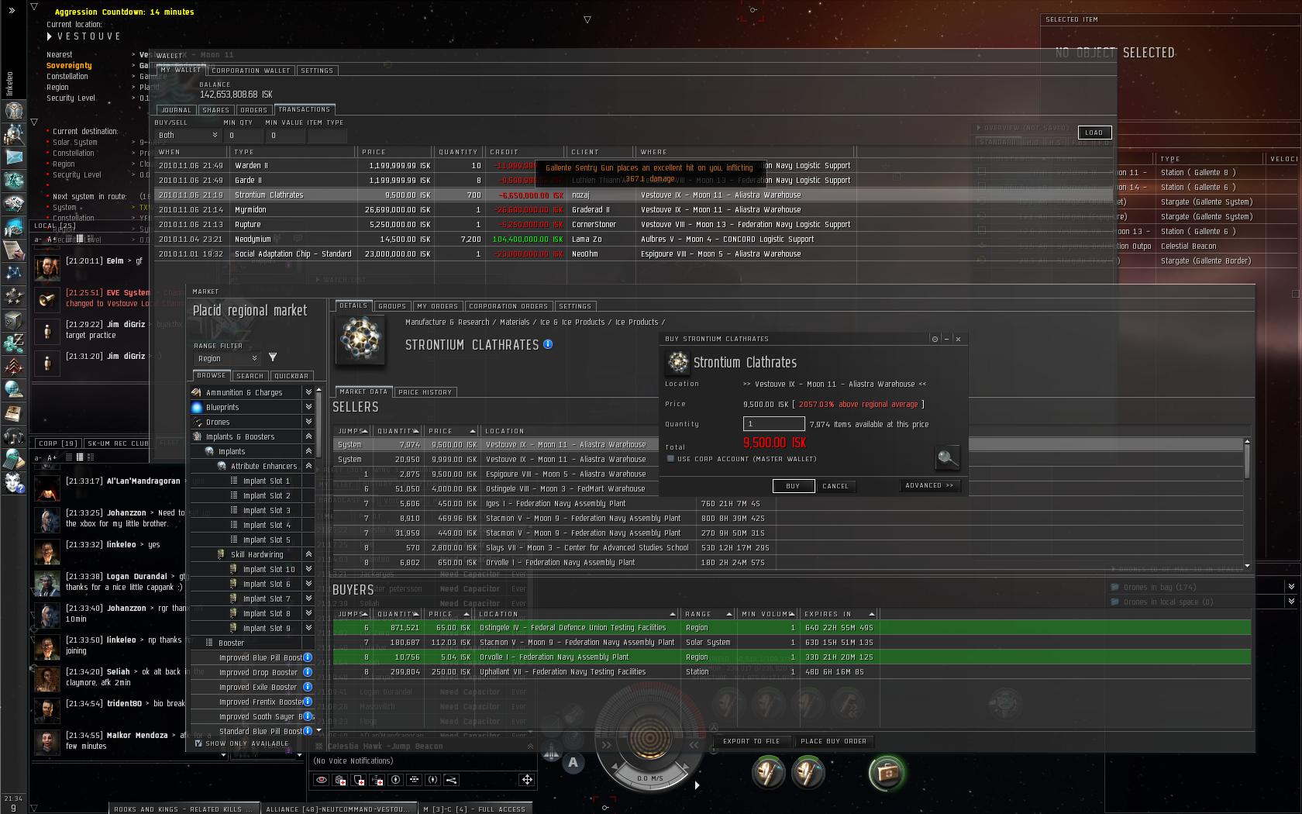The height and width of the screenshot is (814, 1302).
Task: Open the Range Filter Region dropdown
Action: pyautogui.click(x=226, y=358)
